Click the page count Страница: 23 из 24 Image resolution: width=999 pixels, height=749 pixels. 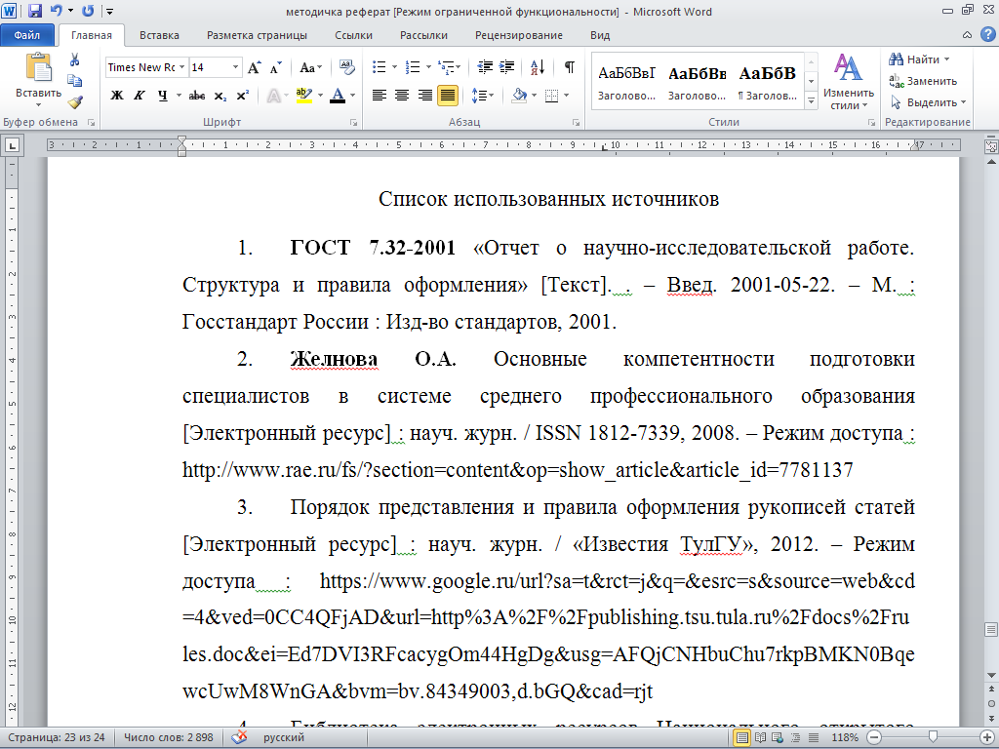(56, 737)
